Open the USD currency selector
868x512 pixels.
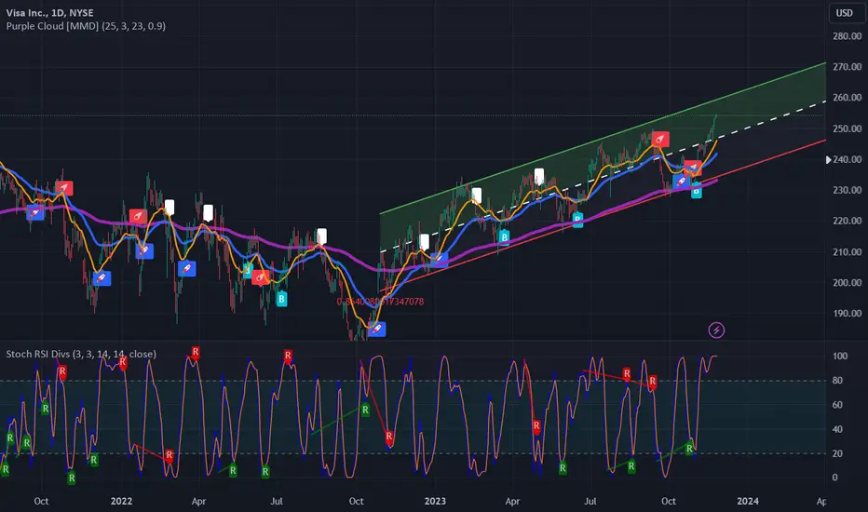tap(847, 13)
